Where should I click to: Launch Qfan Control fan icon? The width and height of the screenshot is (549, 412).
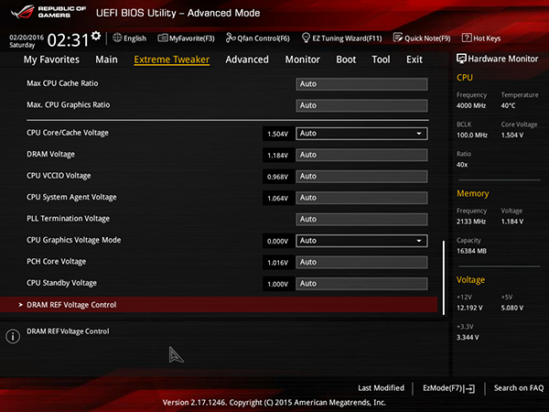231,38
